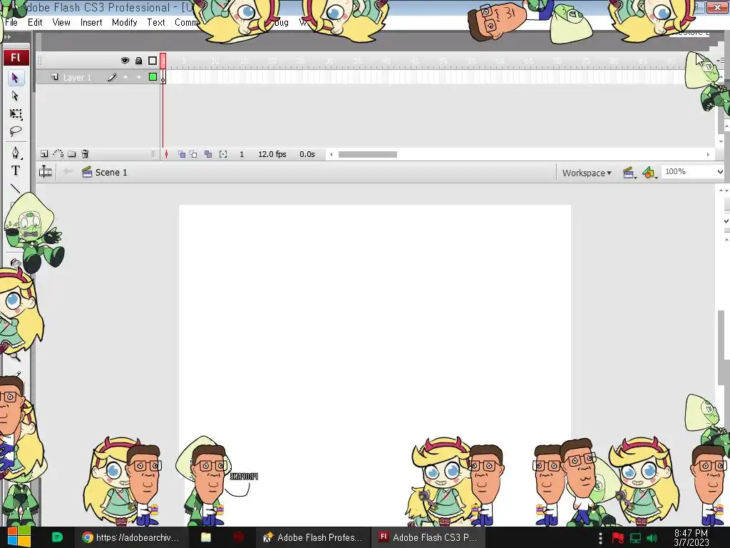Click the Fl logo in the tools panel
730x548 pixels.
pyautogui.click(x=16, y=57)
